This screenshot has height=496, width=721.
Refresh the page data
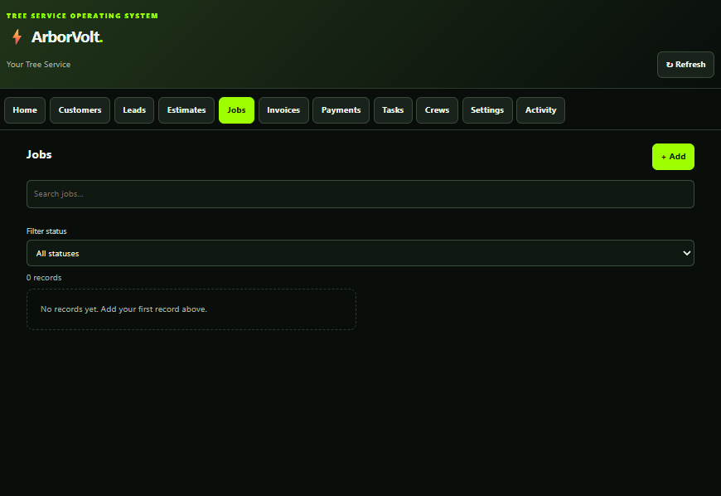[x=685, y=65]
